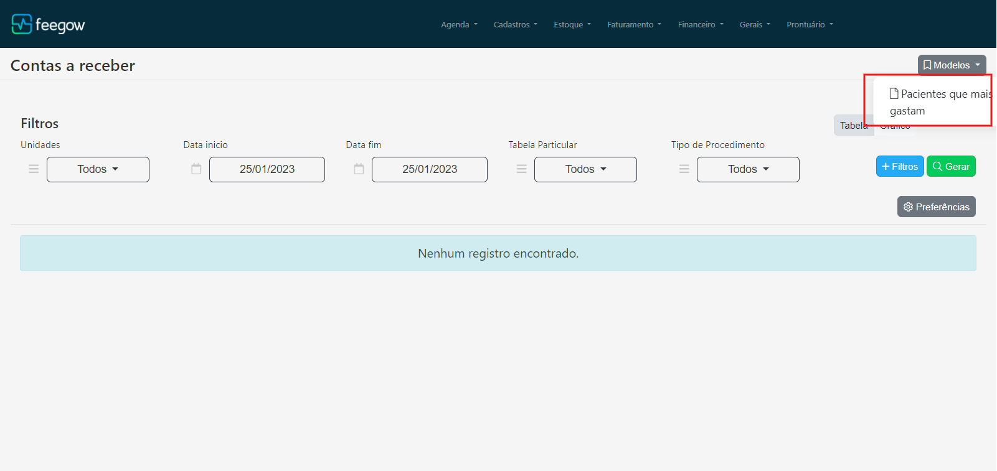Click list icon beside Unidades dropdown
Screen dimensions: 997x471
click(34, 169)
